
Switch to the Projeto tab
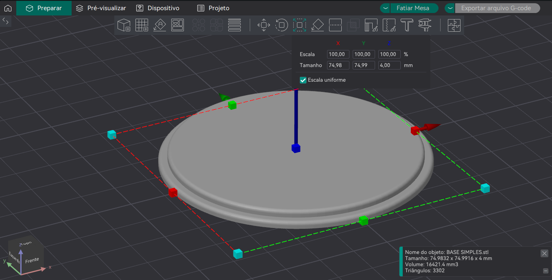pyautogui.click(x=213, y=8)
